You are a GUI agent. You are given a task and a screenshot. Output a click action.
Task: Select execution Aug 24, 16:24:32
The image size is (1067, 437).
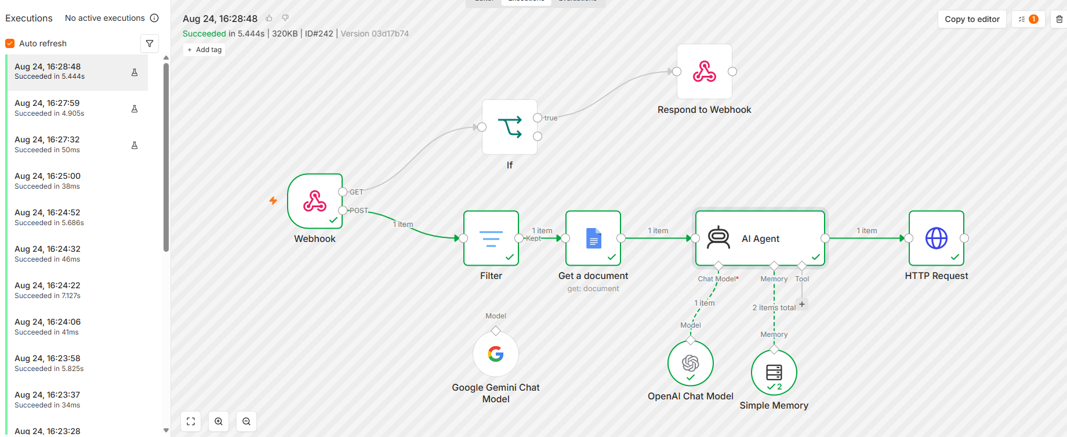pyautogui.click(x=77, y=255)
